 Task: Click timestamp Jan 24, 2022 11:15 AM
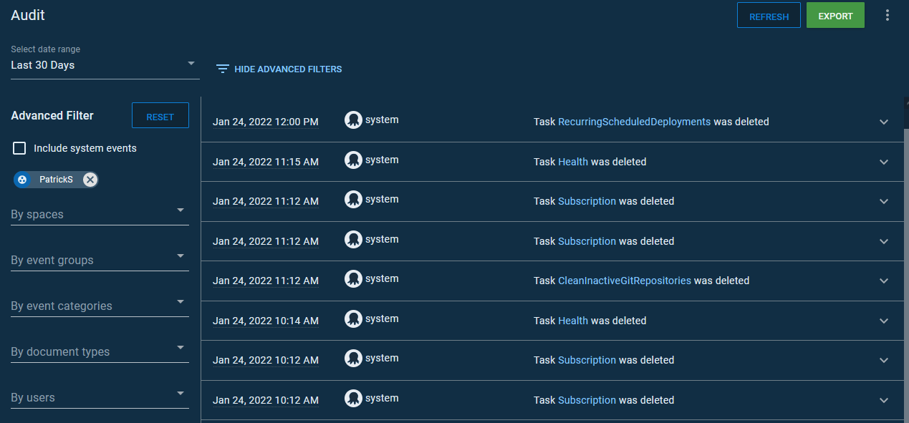pos(266,162)
